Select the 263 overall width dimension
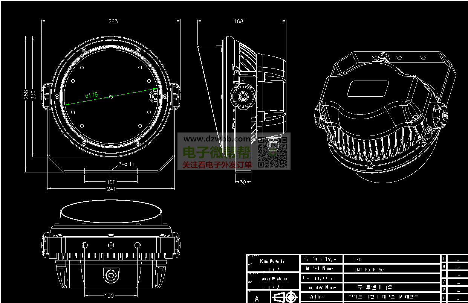 coord(113,21)
